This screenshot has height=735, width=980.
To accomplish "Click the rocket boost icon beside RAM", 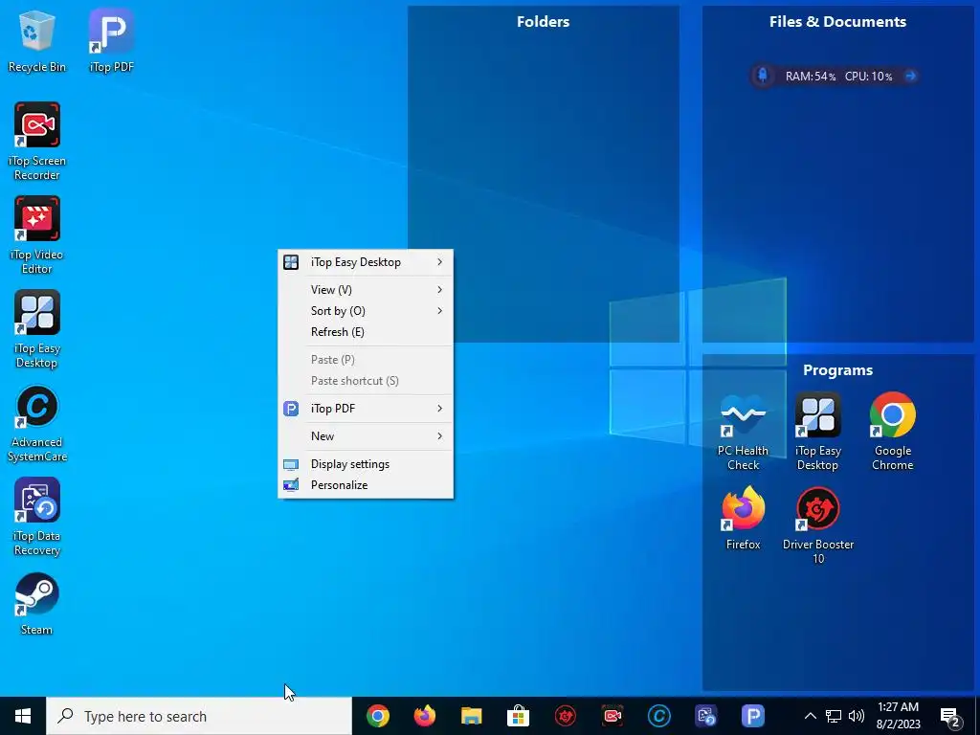I will coord(763,76).
